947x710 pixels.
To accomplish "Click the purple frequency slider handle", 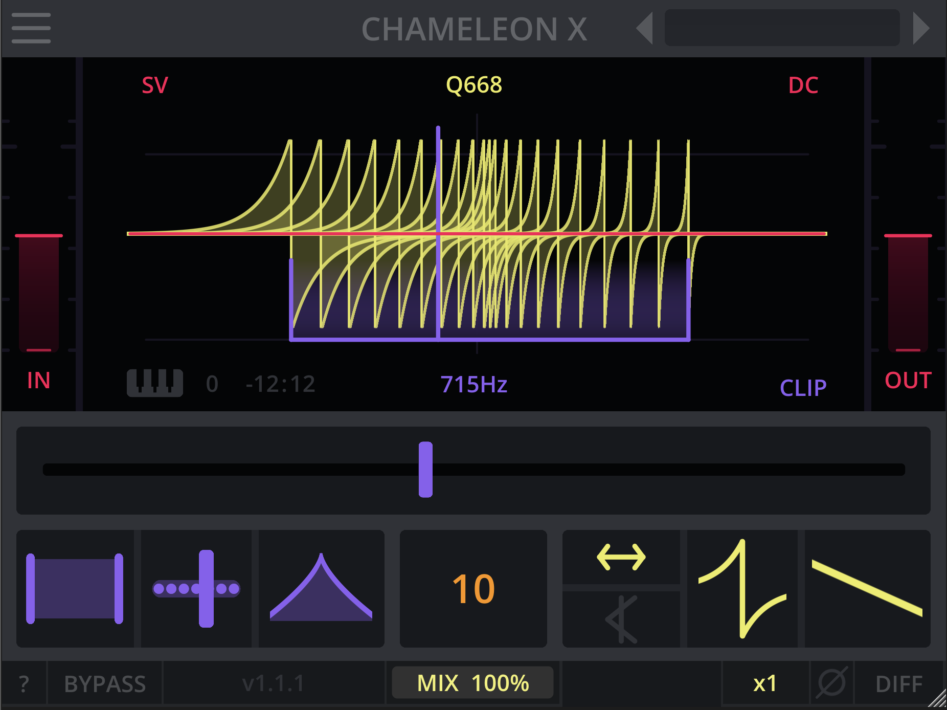I will coord(425,470).
